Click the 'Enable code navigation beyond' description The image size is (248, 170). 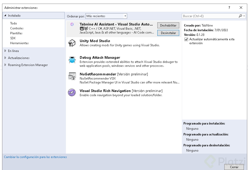tap(121, 95)
